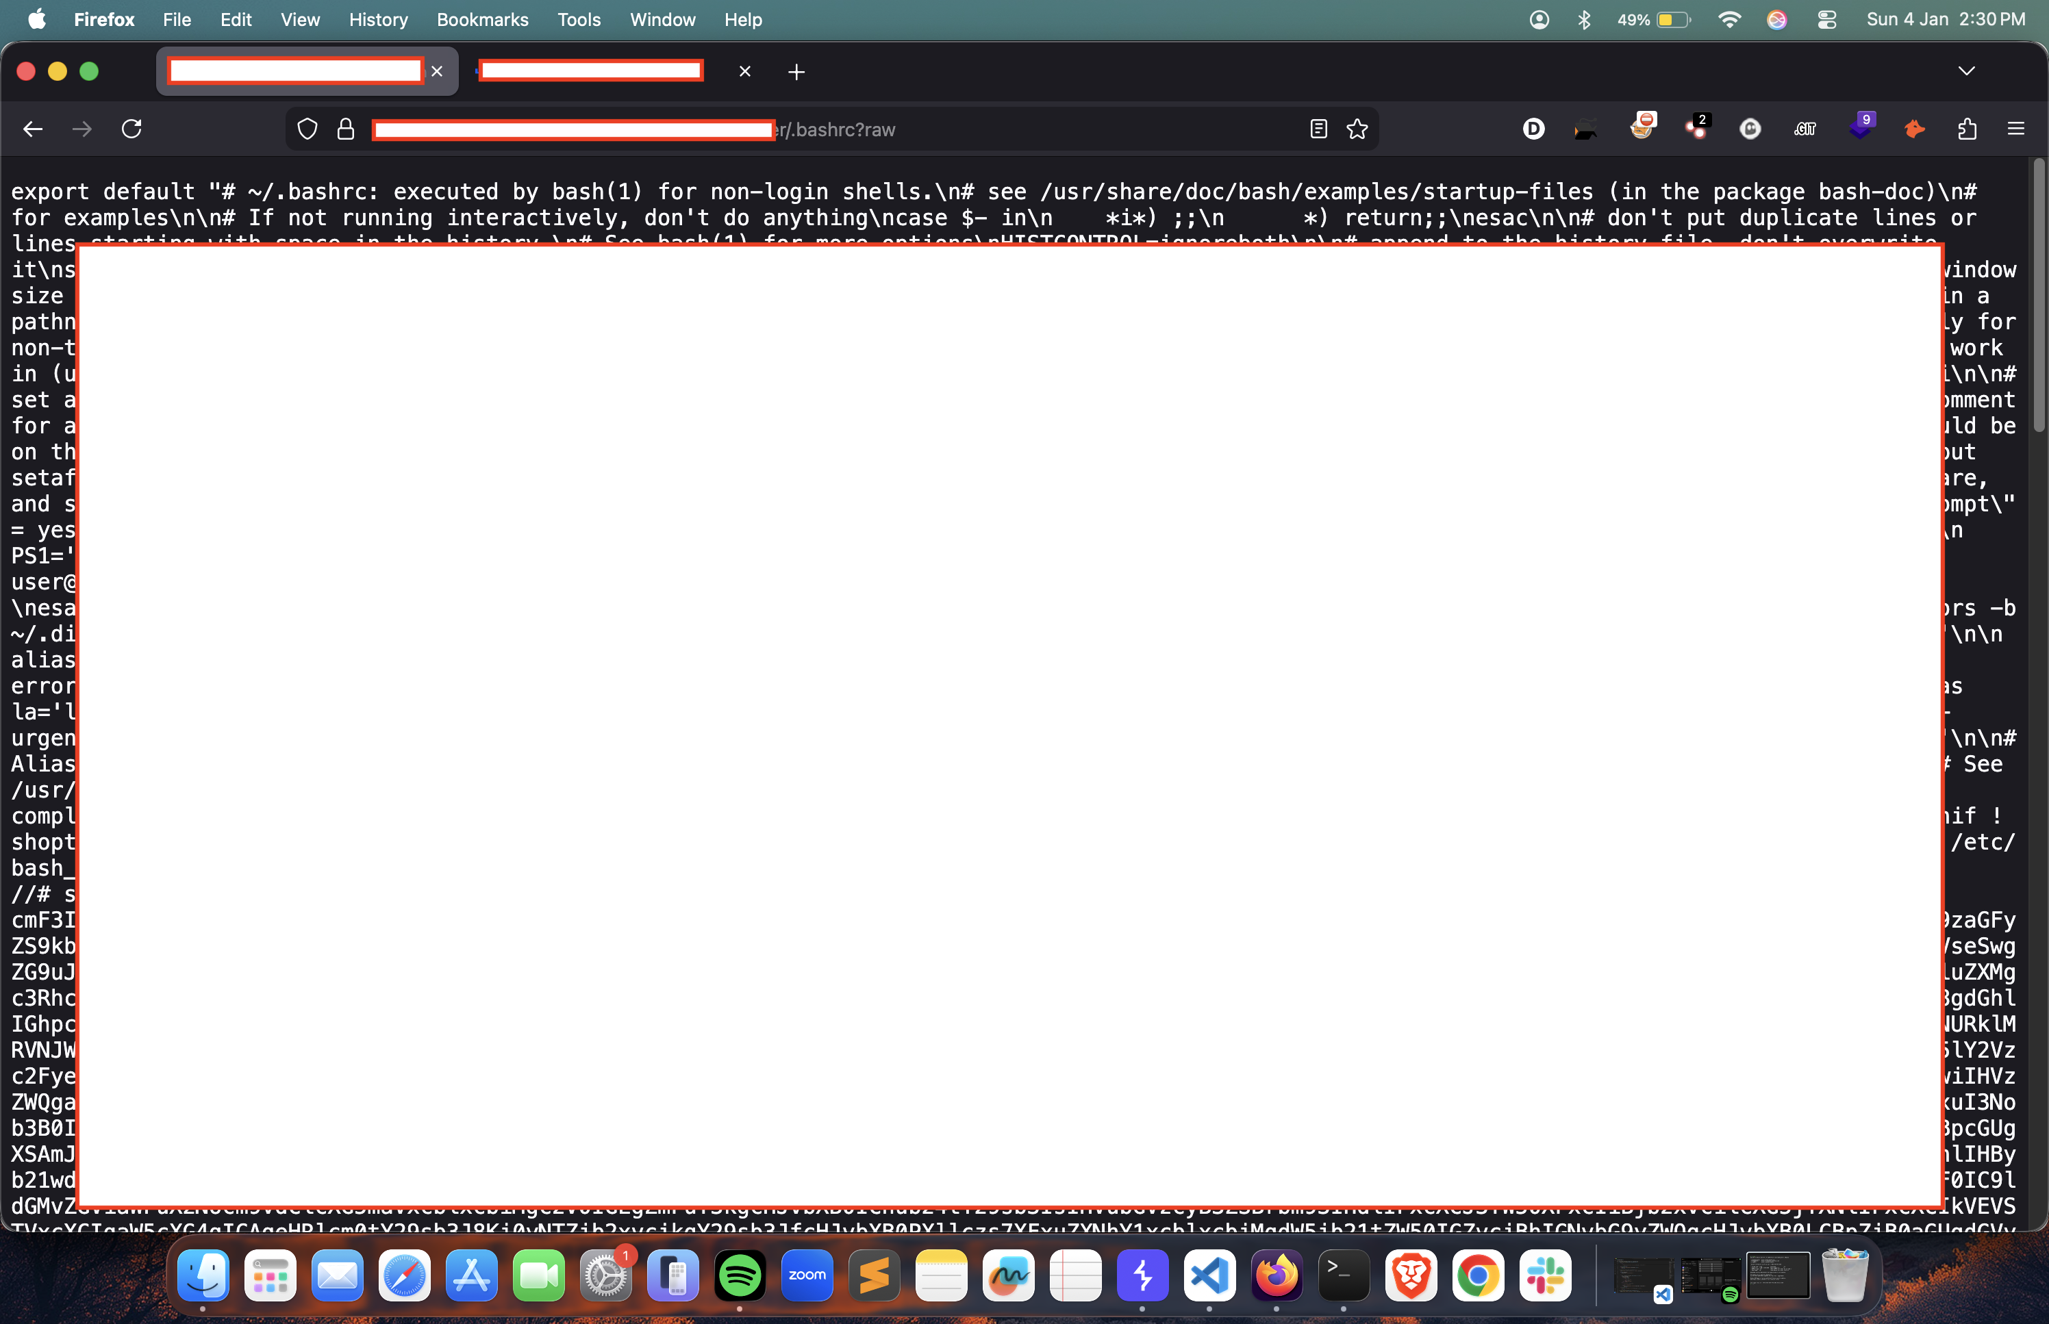Open the ghost extension icon
2049x1324 pixels.
point(1750,129)
